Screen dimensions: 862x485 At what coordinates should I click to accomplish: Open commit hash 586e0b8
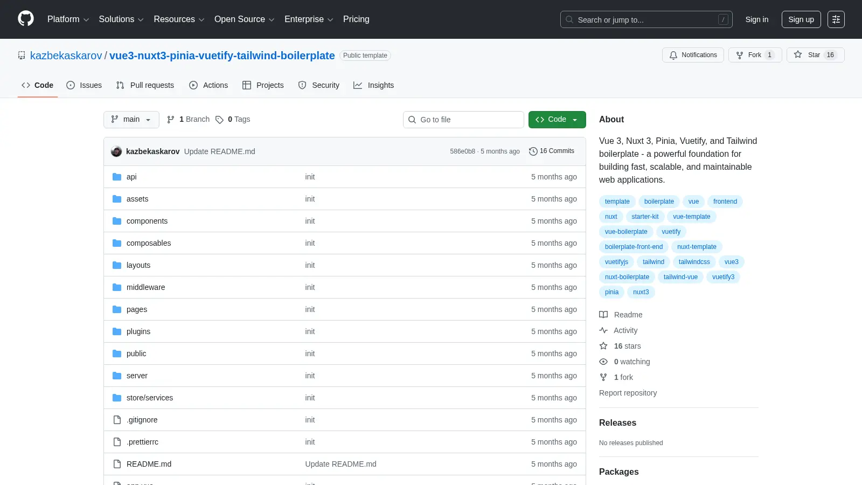[x=463, y=151]
